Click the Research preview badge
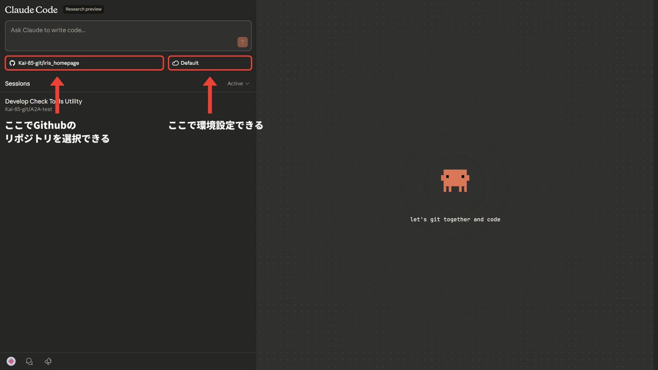The image size is (658, 370). [x=83, y=9]
